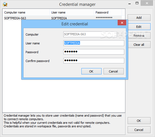
Task: Click the Computer browse ellipsis button
Action: [121, 34]
